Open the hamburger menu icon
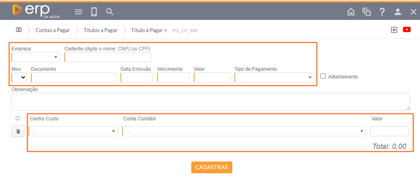The image size is (420, 192). 79,12
